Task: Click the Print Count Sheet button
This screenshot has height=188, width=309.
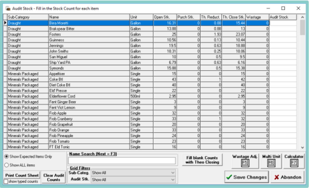Action: pyautogui.click(x=22, y=175)
